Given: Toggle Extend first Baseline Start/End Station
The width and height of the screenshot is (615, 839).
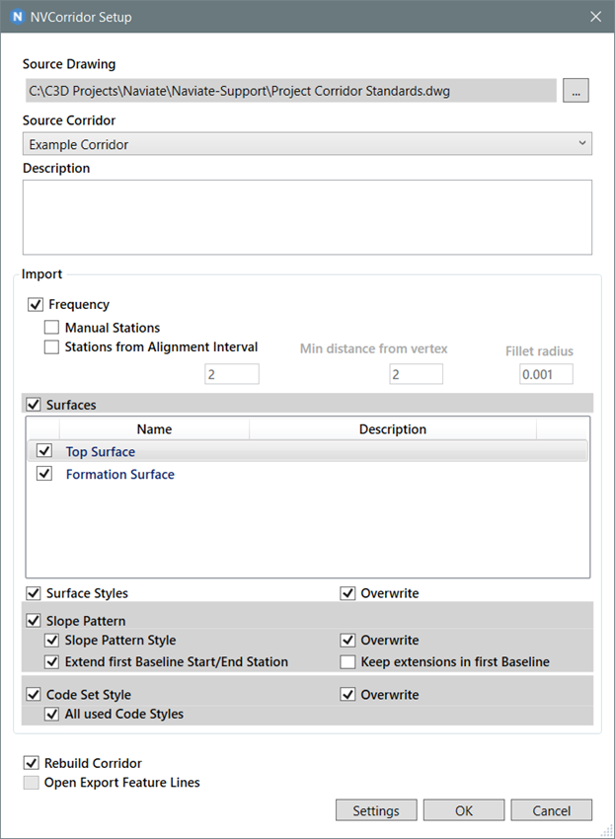Looking at the screenshot, I should pos(52,662).
